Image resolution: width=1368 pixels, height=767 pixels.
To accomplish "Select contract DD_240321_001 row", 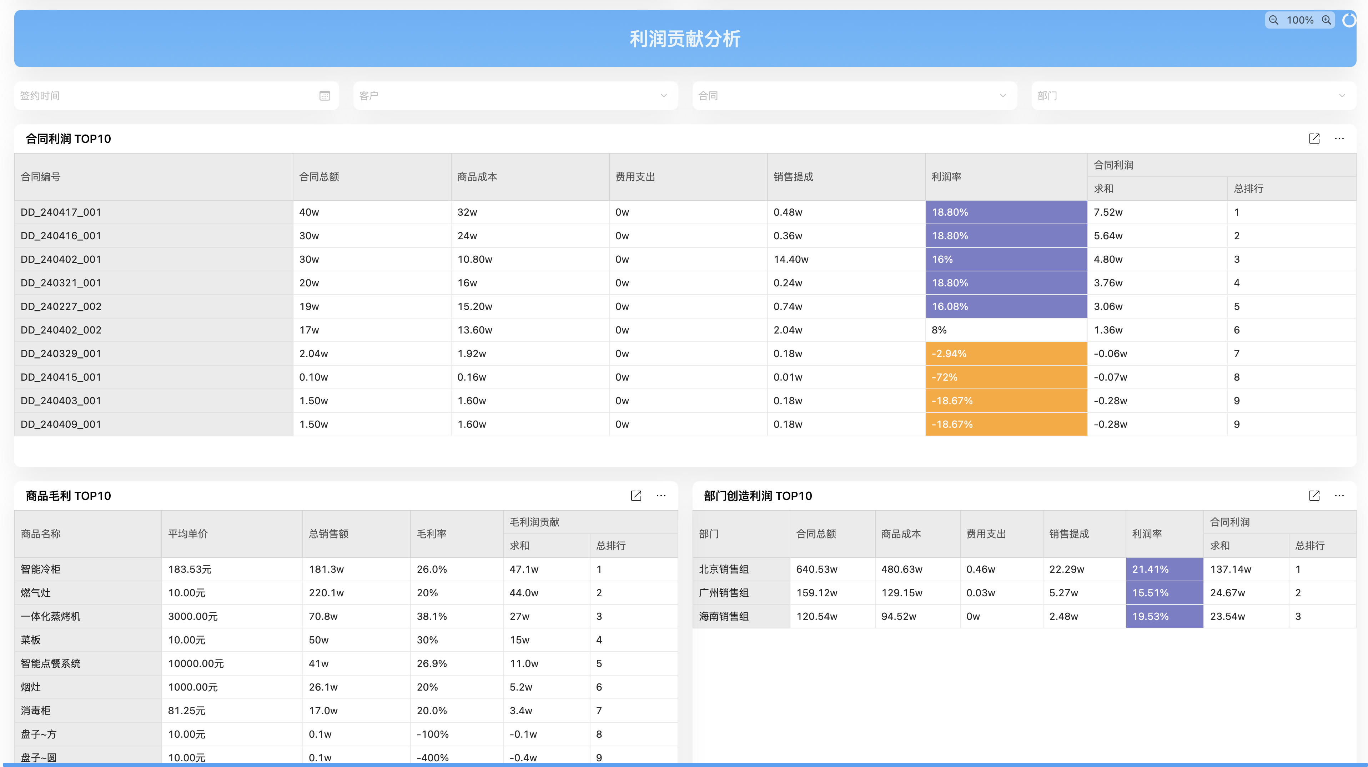I will [x=685, y=282].
